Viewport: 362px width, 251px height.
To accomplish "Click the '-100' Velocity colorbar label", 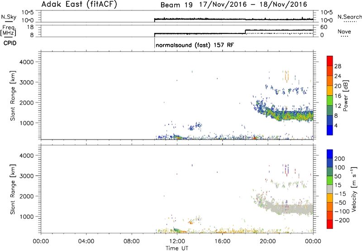I will [341, 212].
